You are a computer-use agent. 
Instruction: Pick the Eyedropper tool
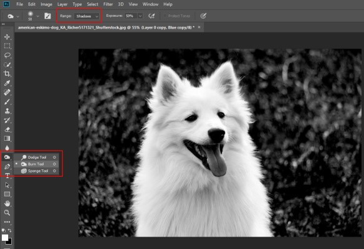pyautogui.click(x=7, y=83)
